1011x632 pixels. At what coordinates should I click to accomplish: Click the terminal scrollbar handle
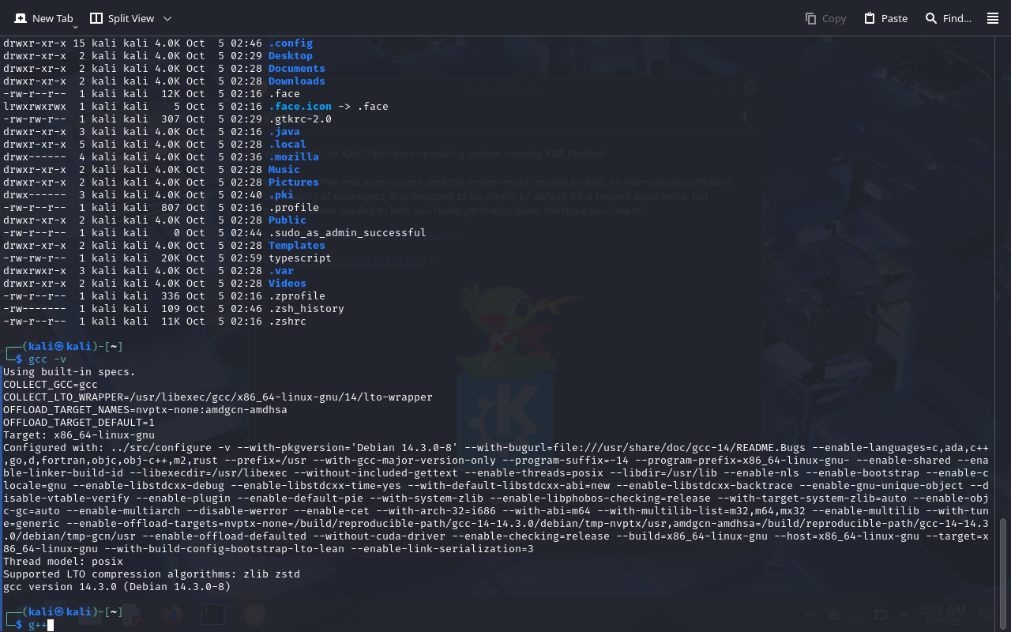point(1004,571)
